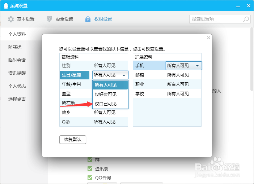Image resolution: width=254 pixels, height=184 pixels.
Task: Click the magnifier search icon
Action: [x=246, y=19]
